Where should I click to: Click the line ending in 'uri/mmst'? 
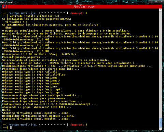[x=31, y=81]
